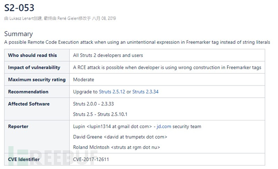278x169 pixels.
Task: Click the 'A RCE attack is possible' description
Action: [x=167, y=67]
